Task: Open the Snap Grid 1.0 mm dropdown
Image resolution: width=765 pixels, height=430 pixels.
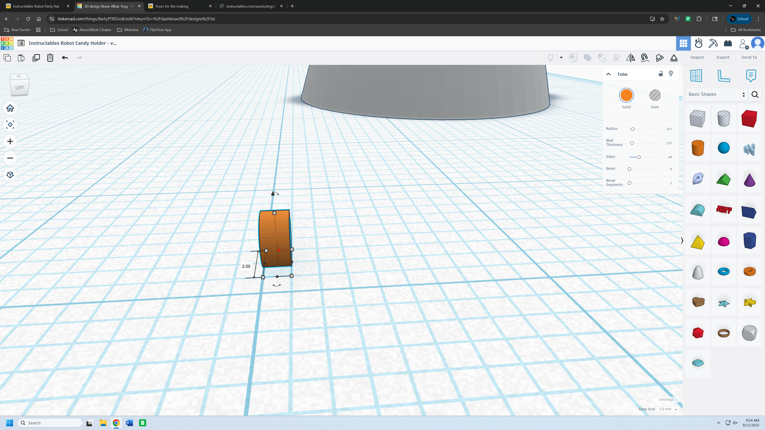Action: (668, 409)
